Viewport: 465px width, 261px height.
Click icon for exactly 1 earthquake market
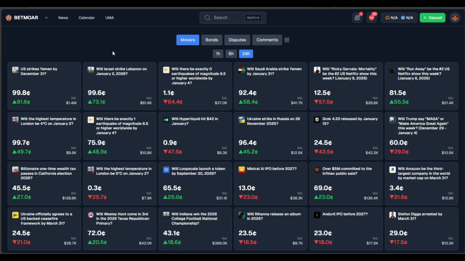point(91,120)
